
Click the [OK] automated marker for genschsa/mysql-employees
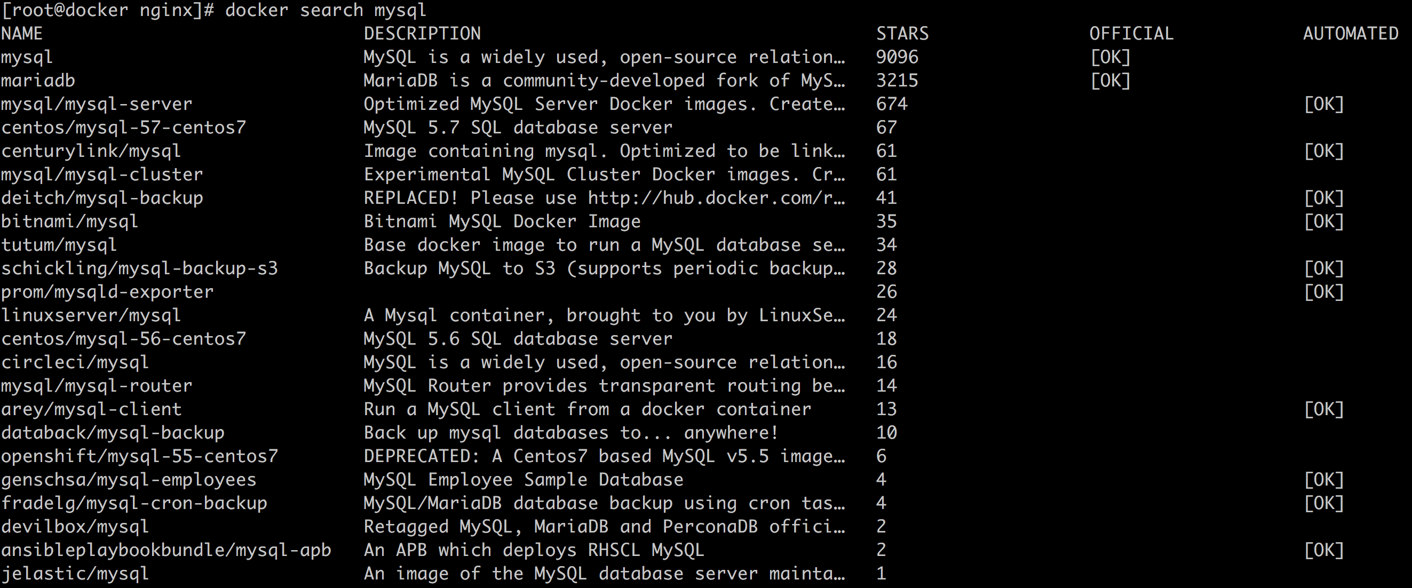point(1324,480)
